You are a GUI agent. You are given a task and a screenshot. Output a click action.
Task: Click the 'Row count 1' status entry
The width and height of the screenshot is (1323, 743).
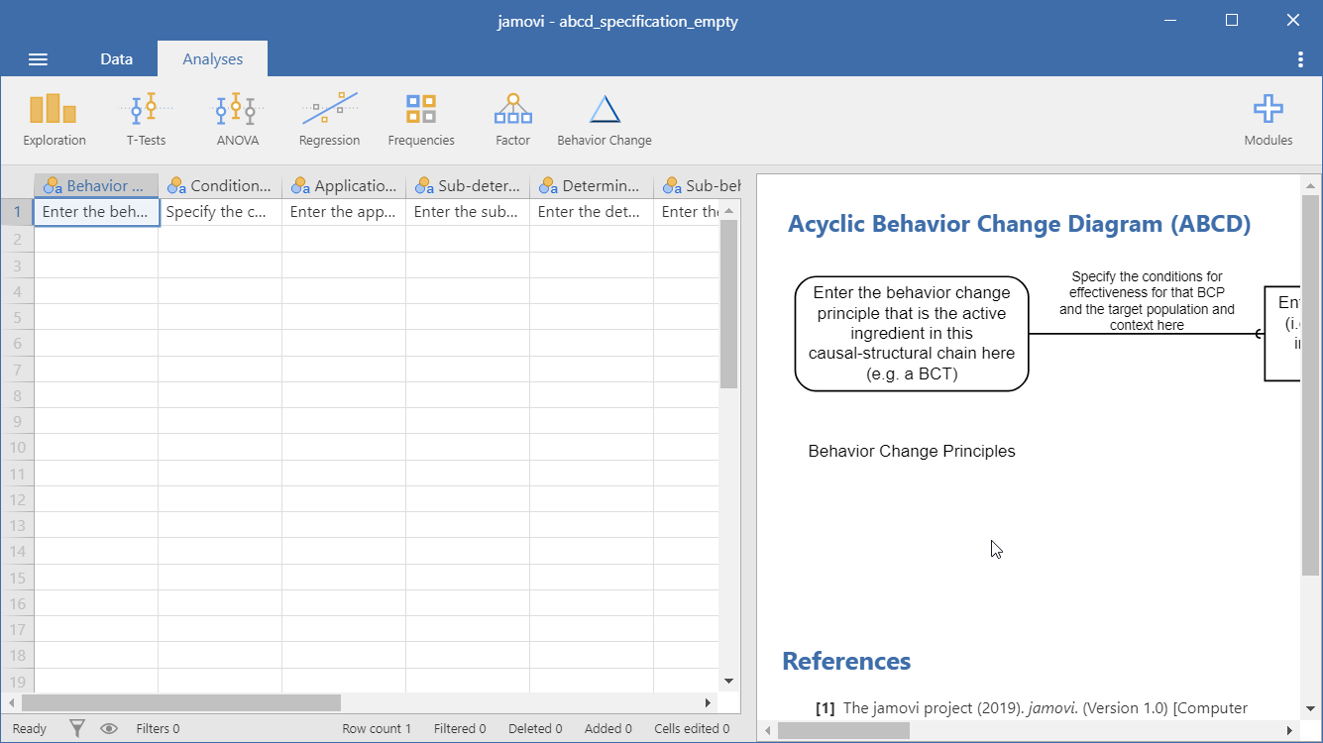click(376, 729)
